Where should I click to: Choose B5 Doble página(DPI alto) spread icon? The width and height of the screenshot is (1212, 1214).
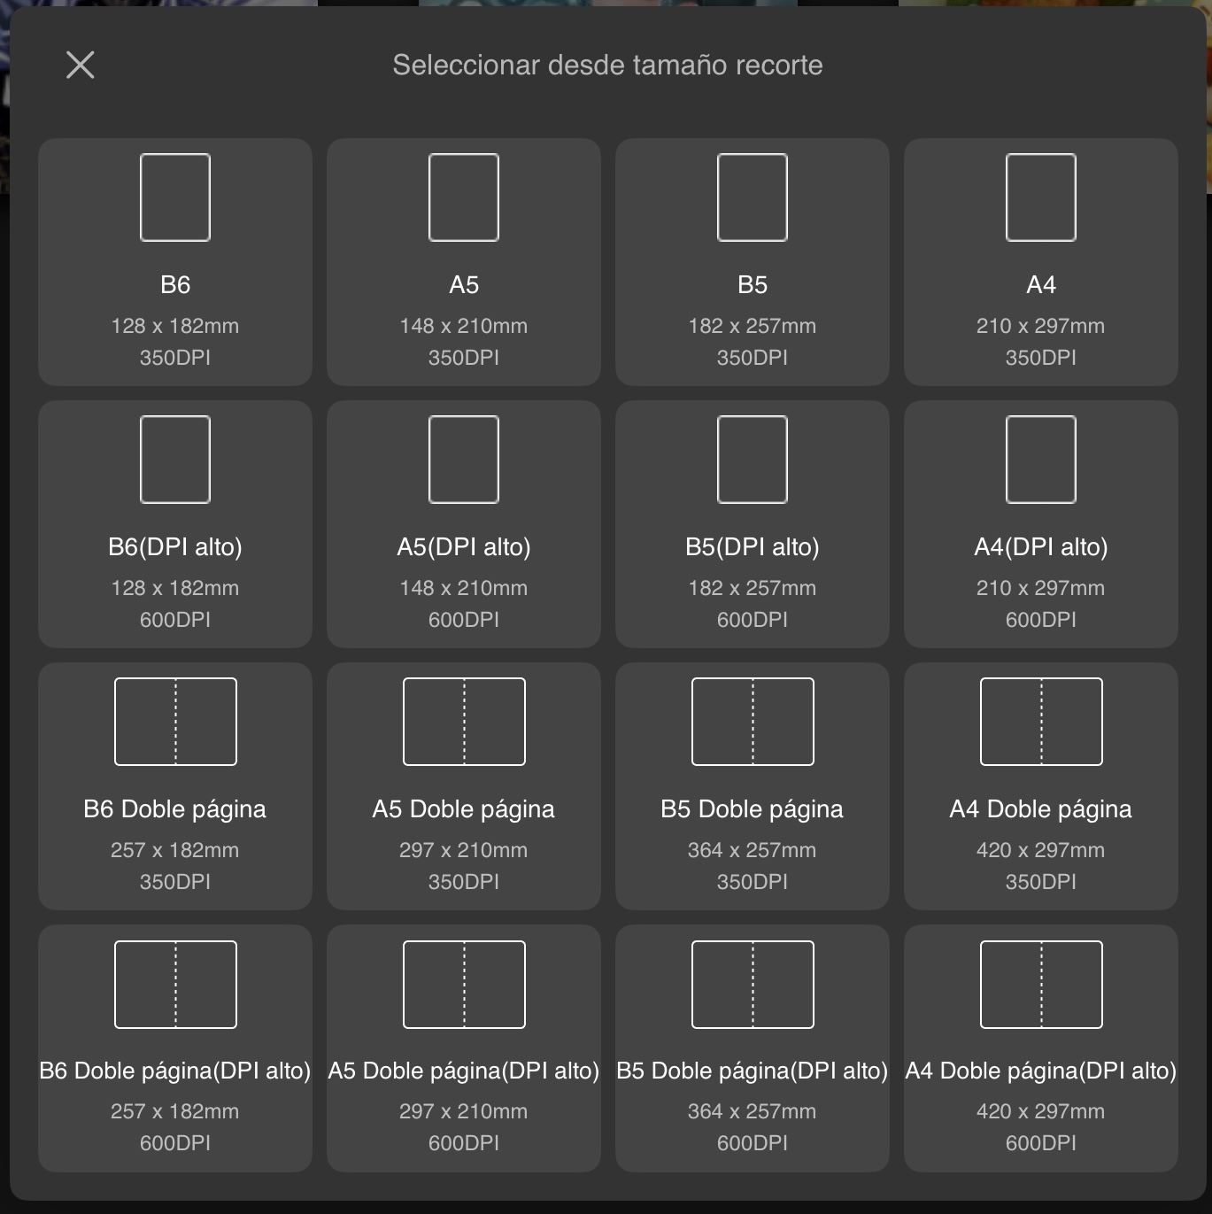tap(753, 985)
